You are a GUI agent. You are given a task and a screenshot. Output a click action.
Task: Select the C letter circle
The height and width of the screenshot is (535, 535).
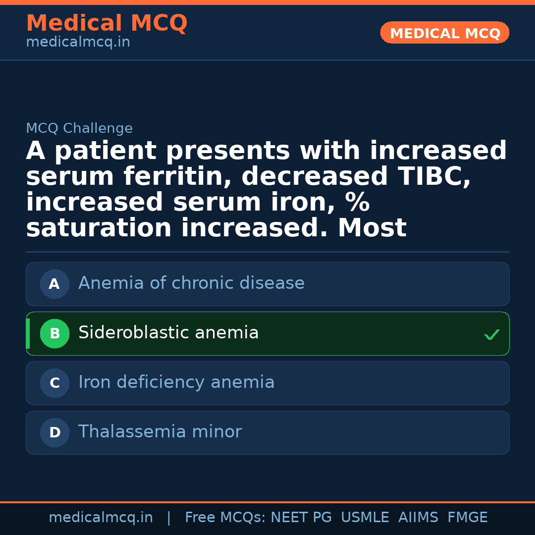54,383
